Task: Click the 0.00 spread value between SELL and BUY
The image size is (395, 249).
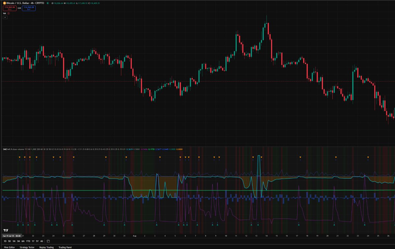Action: (x=19, y=8)
